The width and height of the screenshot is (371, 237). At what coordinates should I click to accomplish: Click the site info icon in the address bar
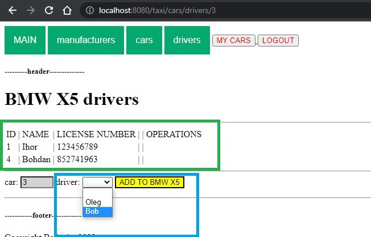90,10
